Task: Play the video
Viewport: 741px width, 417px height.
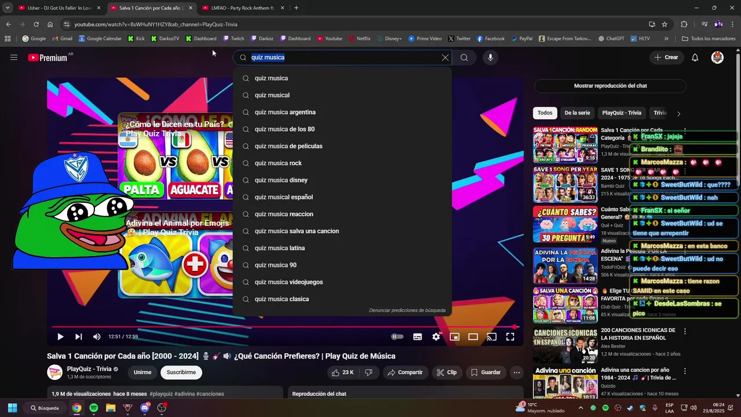Action: click(x=60, y=336)
